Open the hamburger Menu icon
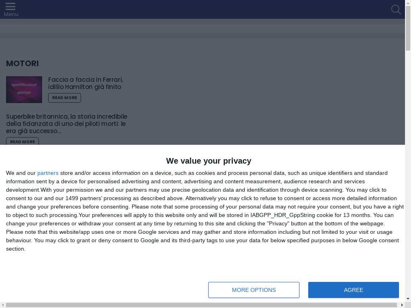Image resolution: width=411 pixels, height=308 pixels. tap(10, 6)
